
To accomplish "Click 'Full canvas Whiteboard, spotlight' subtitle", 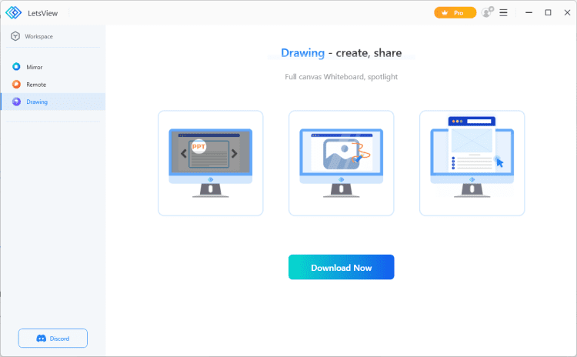I will coord(341,77).
